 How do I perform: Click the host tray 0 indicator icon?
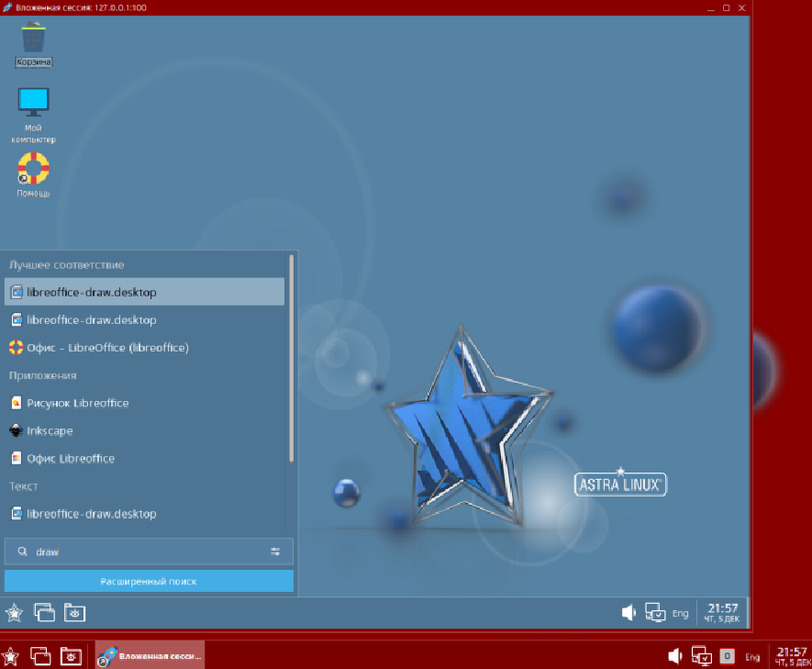click(727, 656)
